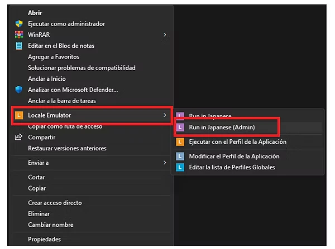The height and width of the screenshot is (249, 335).
Task: Choose Crear acceso directo
Action: click(55, 203)
